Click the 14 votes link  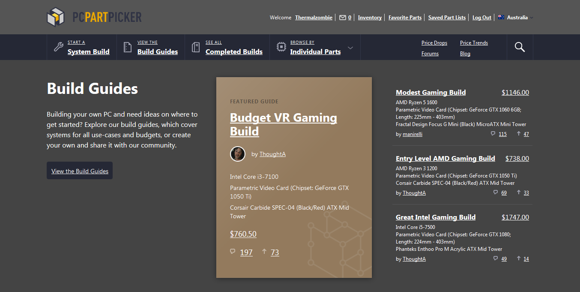[526, 259]
